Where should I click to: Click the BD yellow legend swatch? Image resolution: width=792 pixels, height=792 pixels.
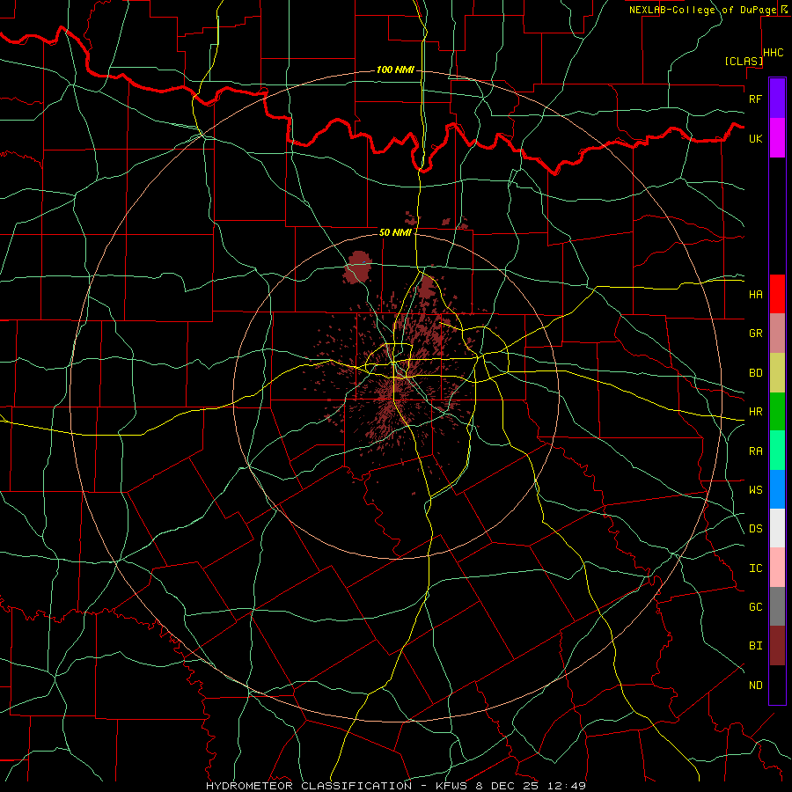pyautogui.click(x=777, y=373)
